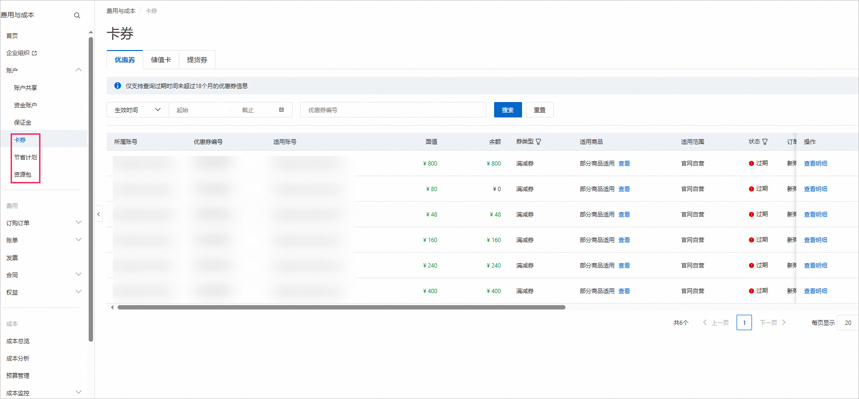Click 查看 in the ¥ 160 coupon row
This screenshot has height=399, width=859.
[x=624, y=240]
